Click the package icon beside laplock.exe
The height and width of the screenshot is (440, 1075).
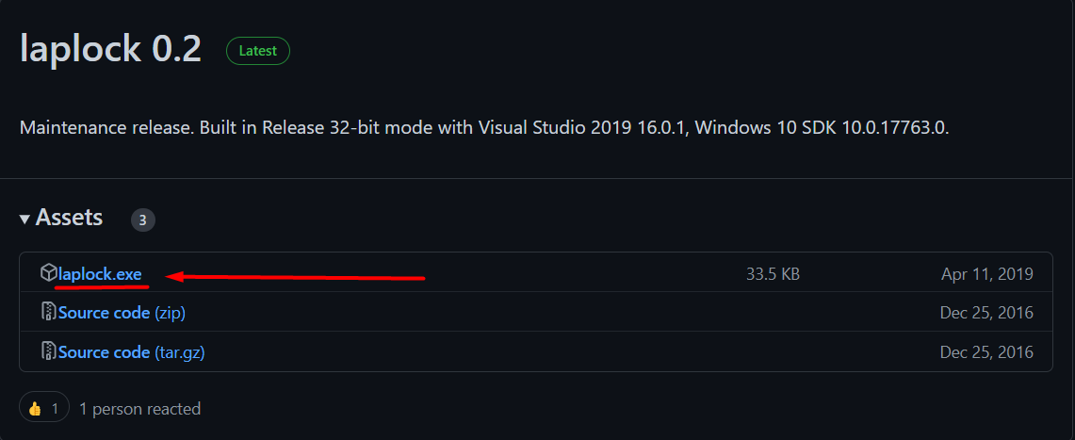pyautogui.click(x=48, y=273)
